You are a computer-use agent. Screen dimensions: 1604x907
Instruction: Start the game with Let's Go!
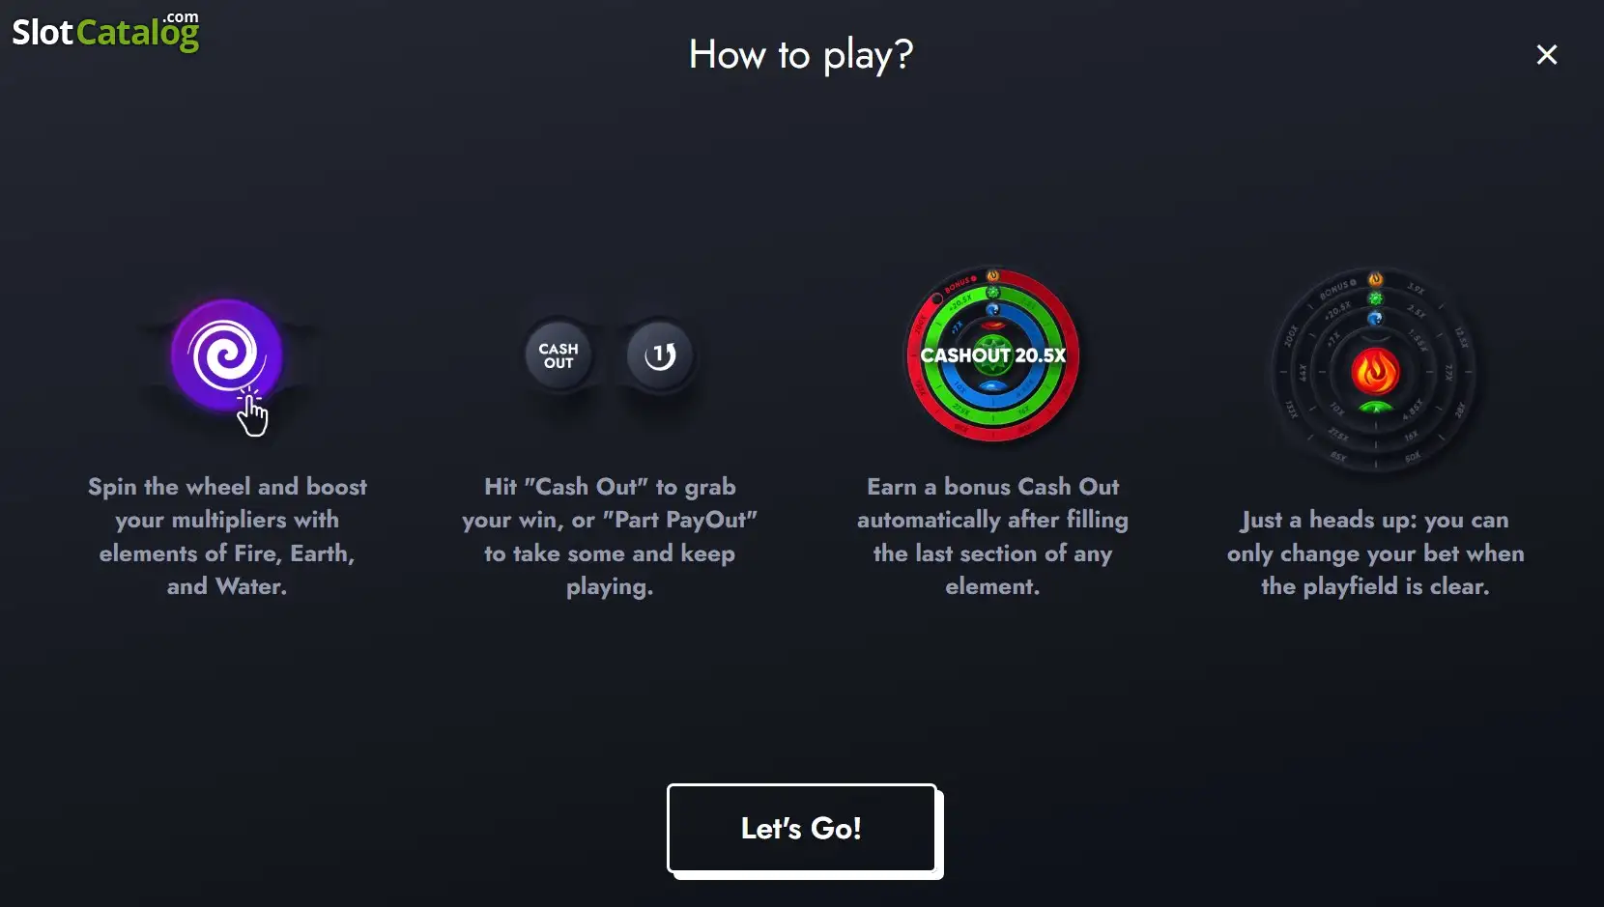[x=801, y=828]
